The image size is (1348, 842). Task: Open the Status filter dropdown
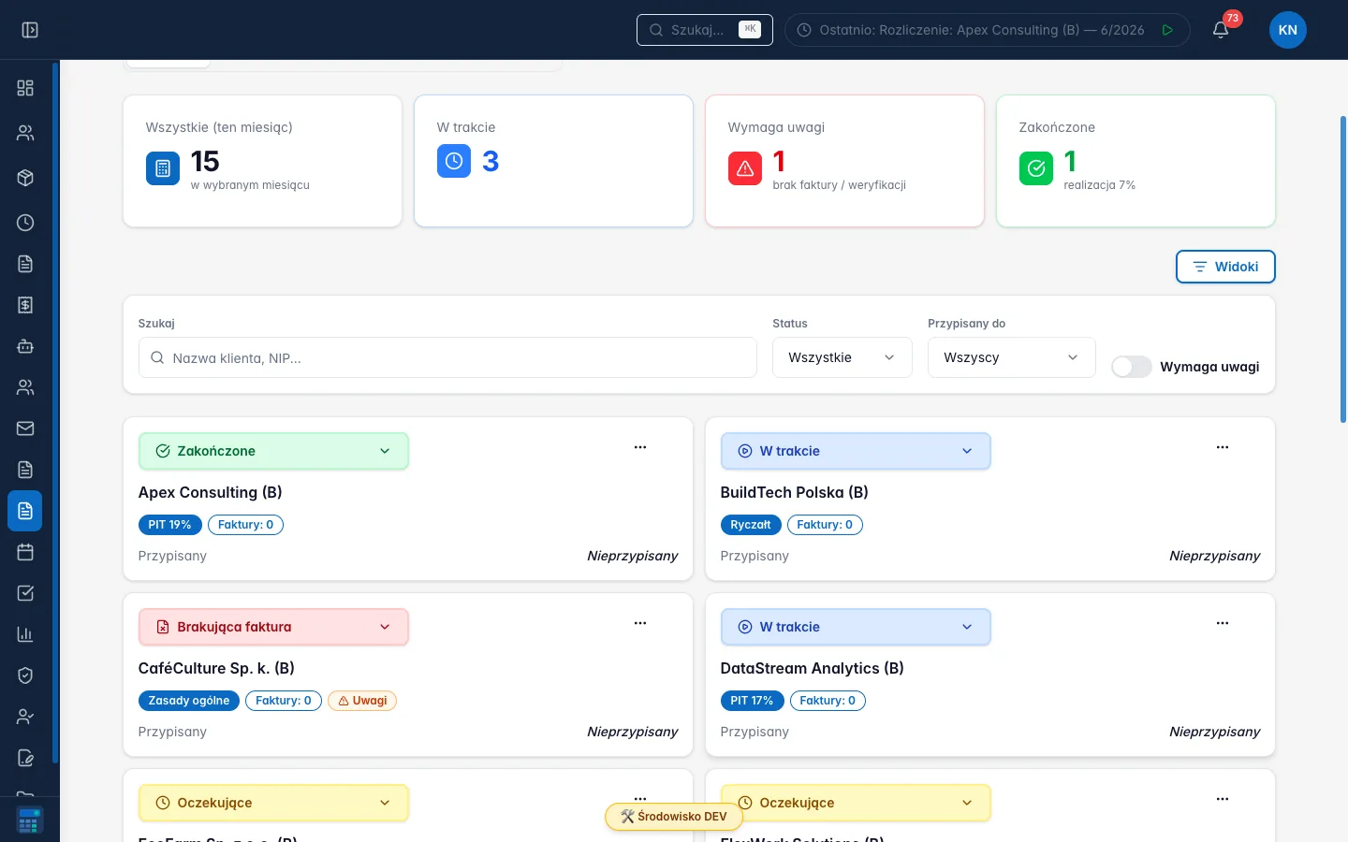(x=842, y=357)
